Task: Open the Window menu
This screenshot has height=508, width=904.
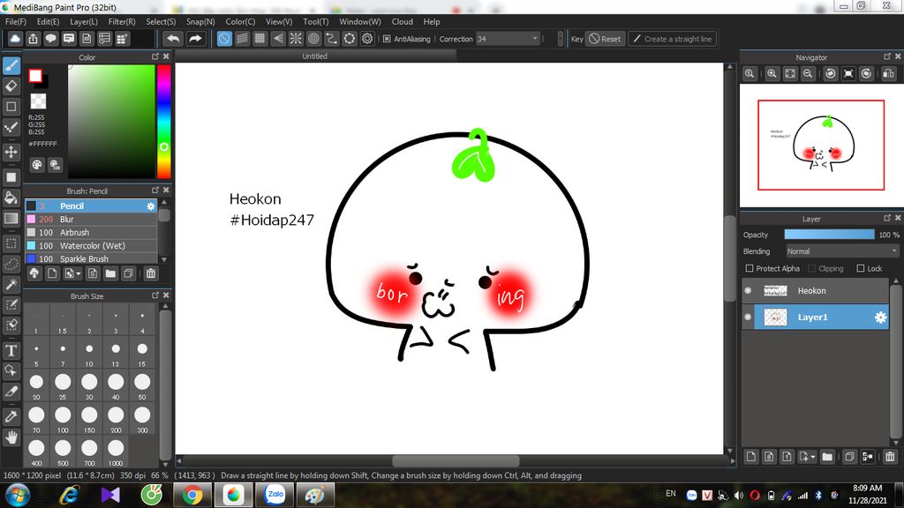Action: [x=360, y=22]
